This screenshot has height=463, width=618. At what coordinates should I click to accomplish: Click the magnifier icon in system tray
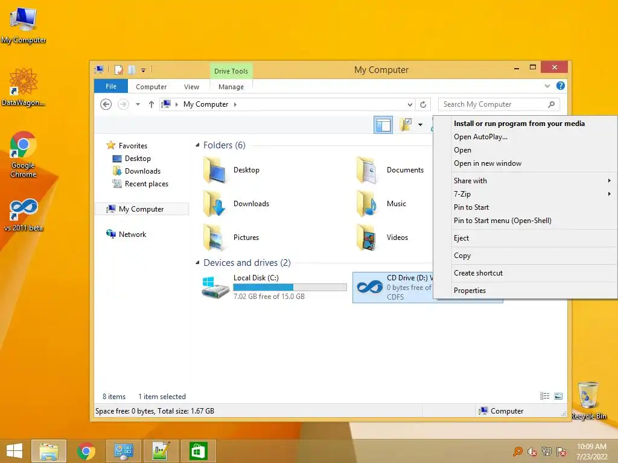[x=517, y=452]
